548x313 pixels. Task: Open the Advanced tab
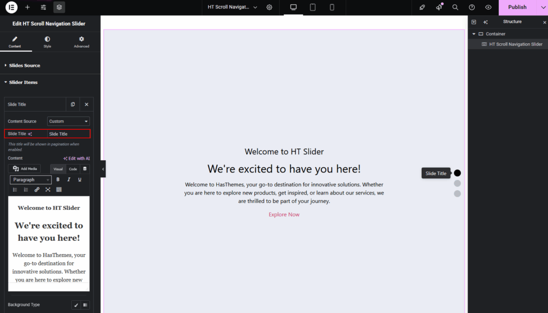tap(81, 42)
